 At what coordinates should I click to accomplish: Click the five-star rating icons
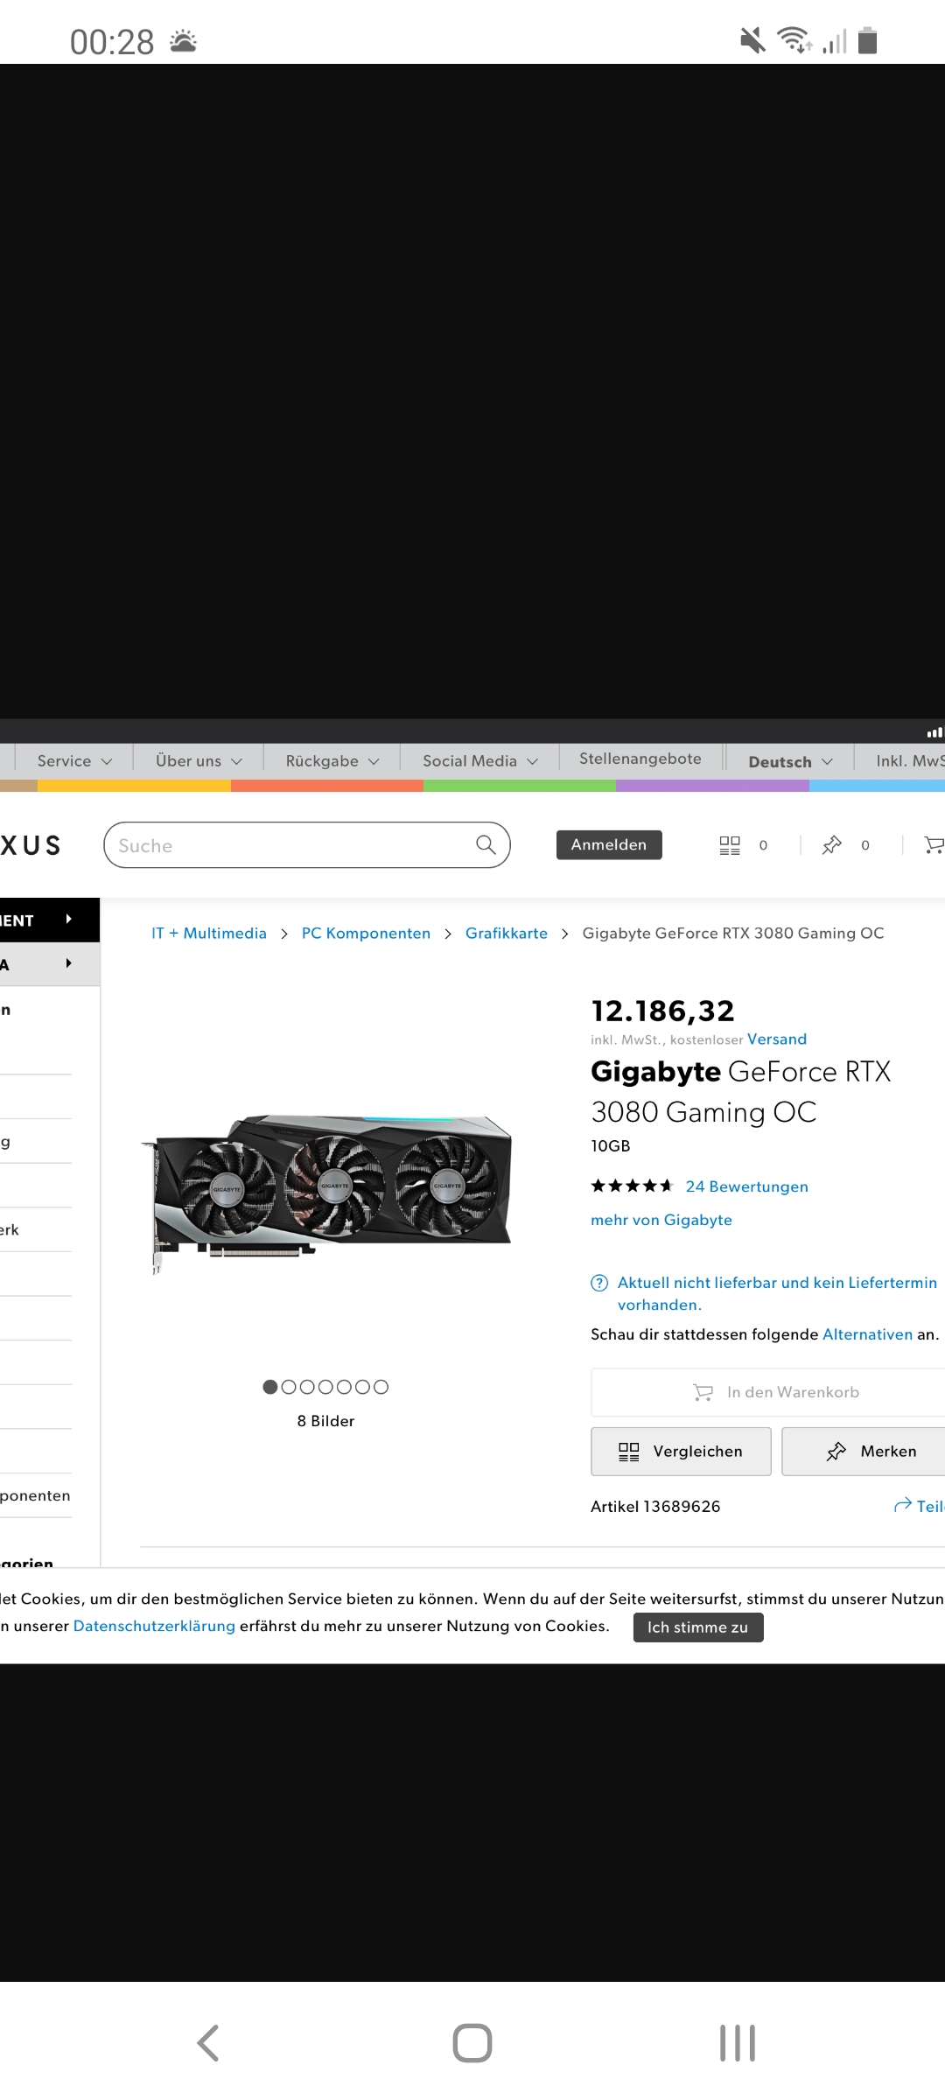pyautogui.click(x=632, y=1186)
